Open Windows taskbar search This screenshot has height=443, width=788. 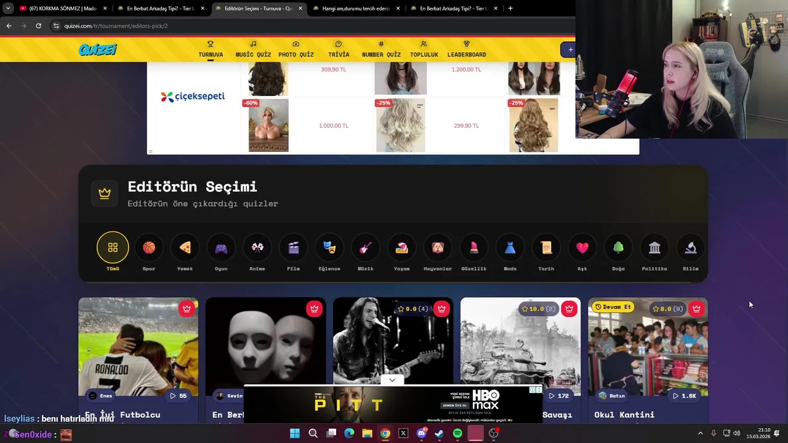[313, 433]
